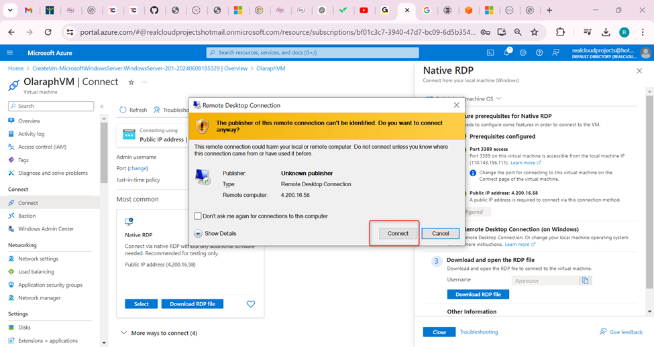Image resolution: width=654 pixels, height=347 pixels.
Task: Open Tags in the VM menu
Action: 23,160
